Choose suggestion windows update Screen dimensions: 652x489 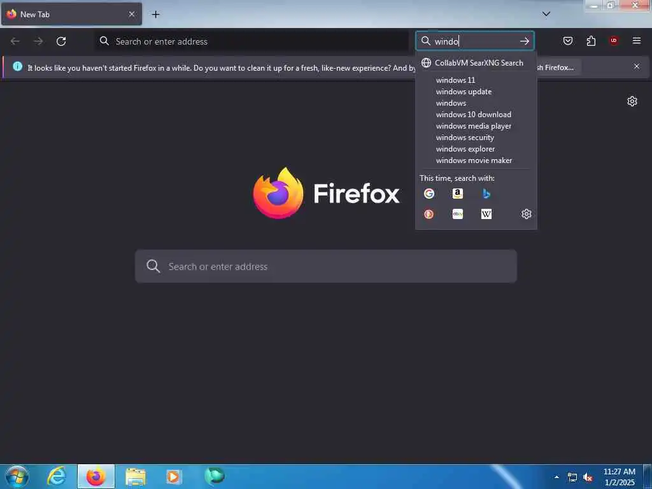pyautogui.click(x=476, y=92)
